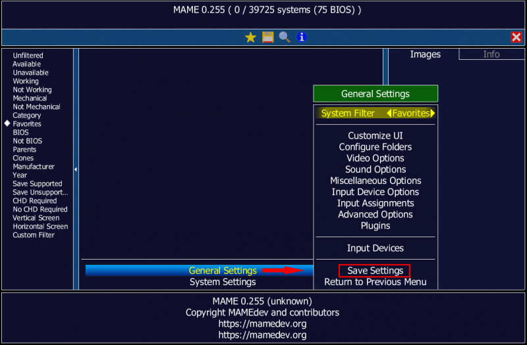Select the Unfiltered filter
Viewport: 527px width, 345px height.
(28, 55)
